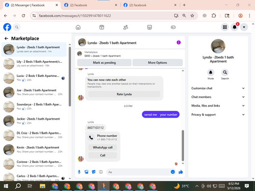The height and width of the screenshot is (191, 255).
Task: Open the Reels video icon
Action: pyautogui.click(x=101, y=28)
